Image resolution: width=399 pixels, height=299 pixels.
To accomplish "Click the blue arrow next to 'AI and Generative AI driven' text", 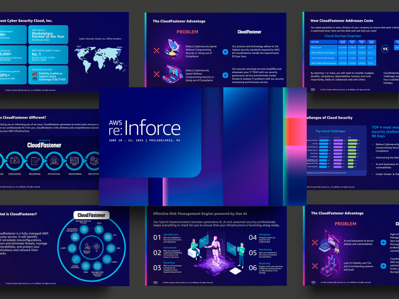I will [383, 242].
